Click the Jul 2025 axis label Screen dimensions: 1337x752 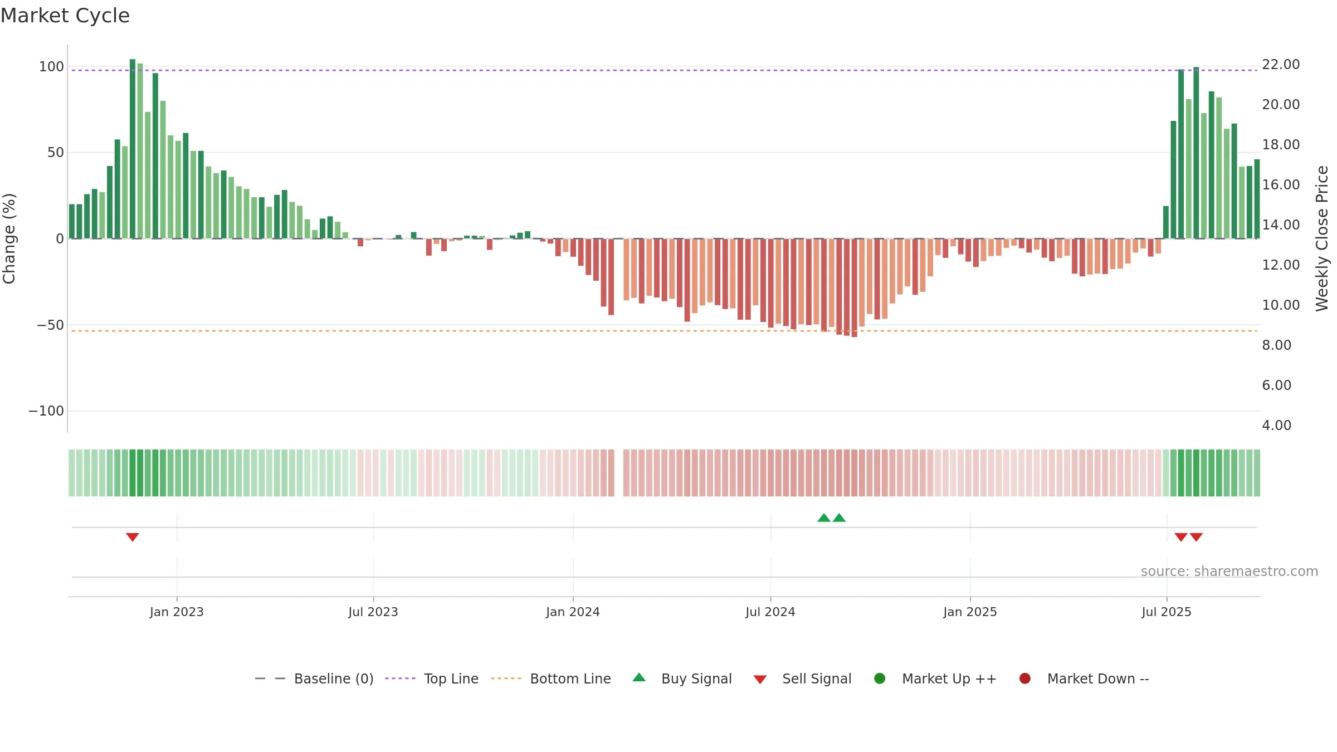click(1167, 612)
